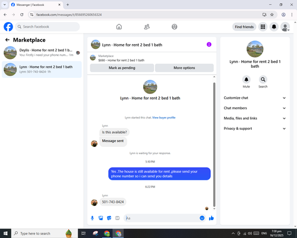Open the Notifications bell in header
This screenshot has height=238, width=297.
[x=274, y=27]
